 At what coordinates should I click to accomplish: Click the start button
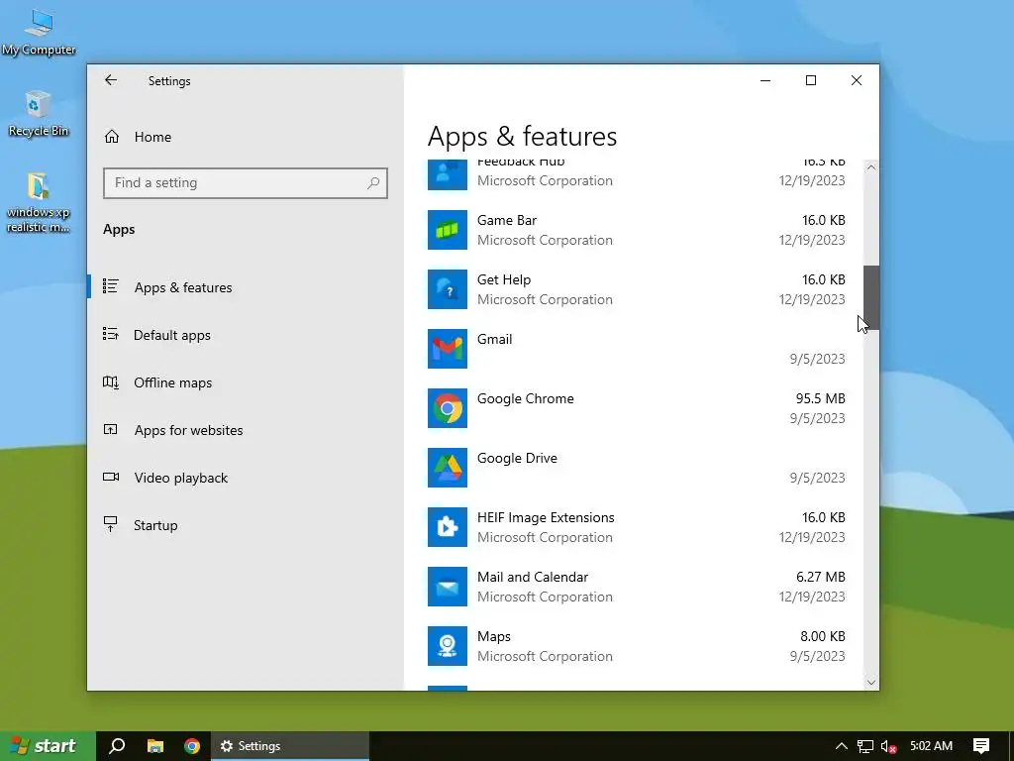click(x=48, y=745)
